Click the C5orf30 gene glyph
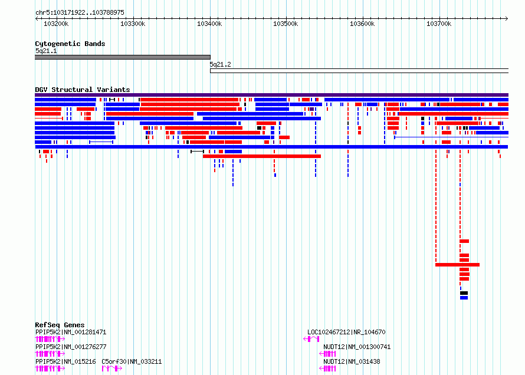The width and height of the screenshot is (525, 375). click(112, 369)
